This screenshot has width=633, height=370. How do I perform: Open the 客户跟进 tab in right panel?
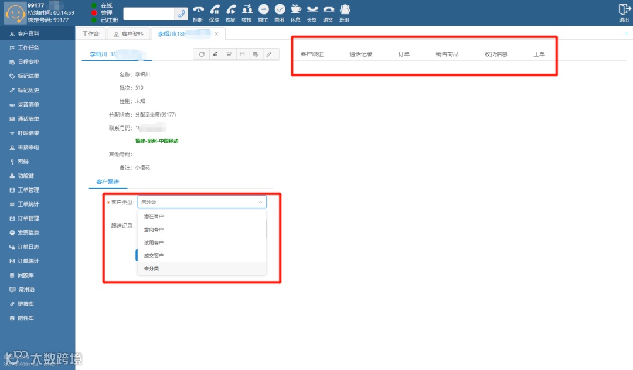(x=312, y=54)
